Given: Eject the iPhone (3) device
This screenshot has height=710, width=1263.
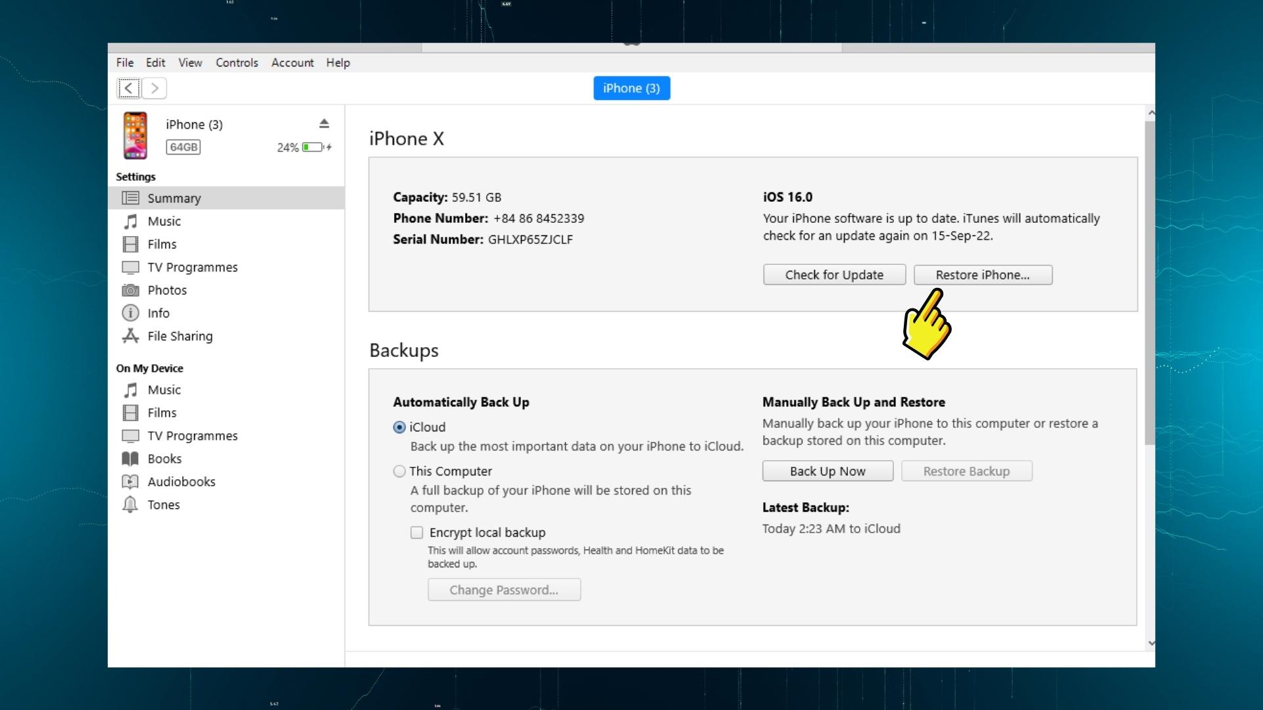Looking at the screenshot, I should (324, 124).
